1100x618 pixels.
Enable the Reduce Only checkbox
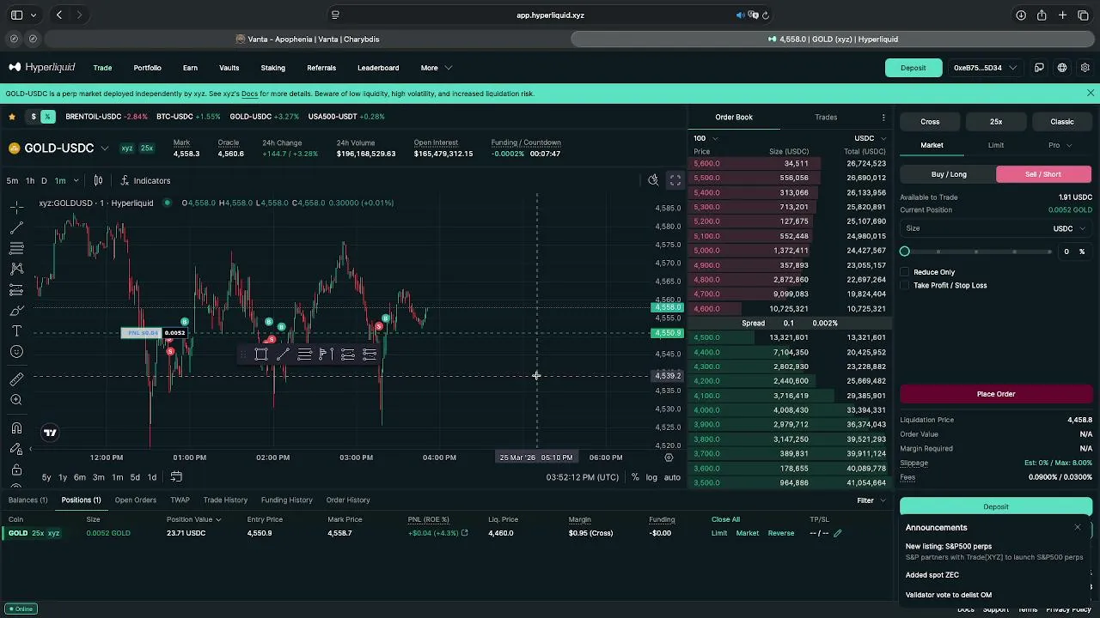[x=905, y=272]
